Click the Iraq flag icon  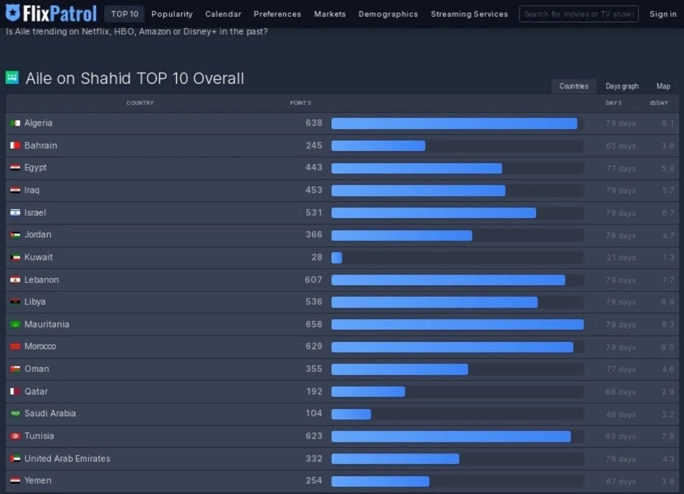(15, 190)
